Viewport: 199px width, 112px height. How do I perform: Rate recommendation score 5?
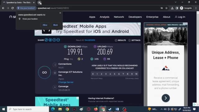tap(114, 74)
